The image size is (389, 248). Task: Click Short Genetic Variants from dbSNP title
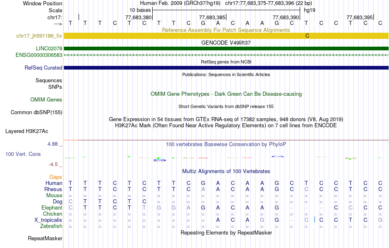(x=226, y=106)
